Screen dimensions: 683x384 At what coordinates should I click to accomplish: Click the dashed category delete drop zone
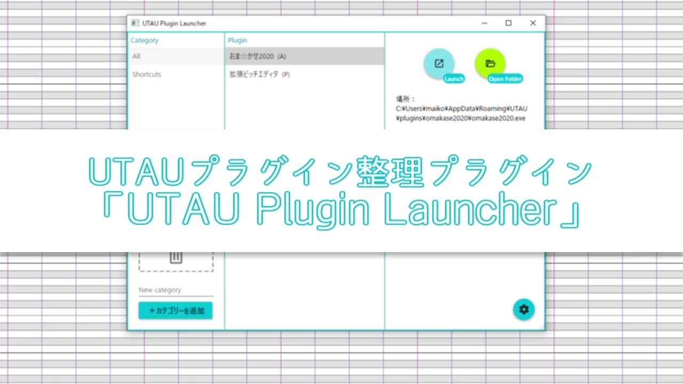[176, 261]
